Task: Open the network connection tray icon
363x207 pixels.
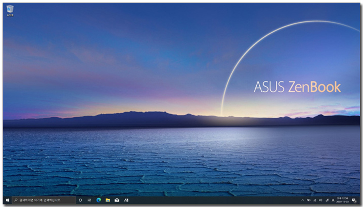Action: tap(315, 200)
